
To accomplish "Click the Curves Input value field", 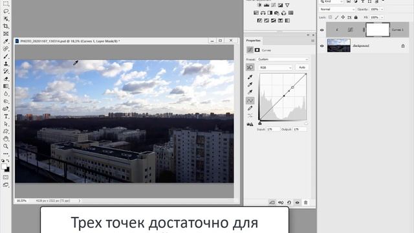I will tap(273, 129).
